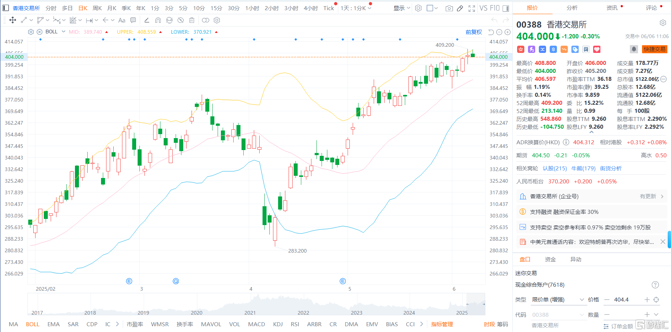The width and height of the screenshot is (671, 332).
Task: Switch to 异动 abnormal movement tab
Action: 576,259
